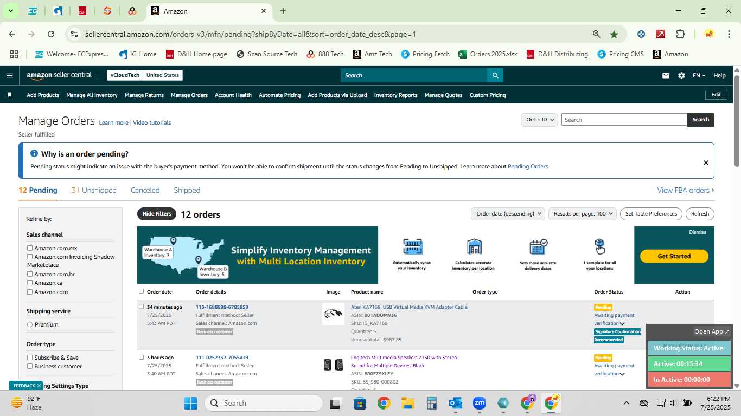Click the Set Table Preferences button
The height and width of the screenshot is (416, 741).
[x=651, y=213]
